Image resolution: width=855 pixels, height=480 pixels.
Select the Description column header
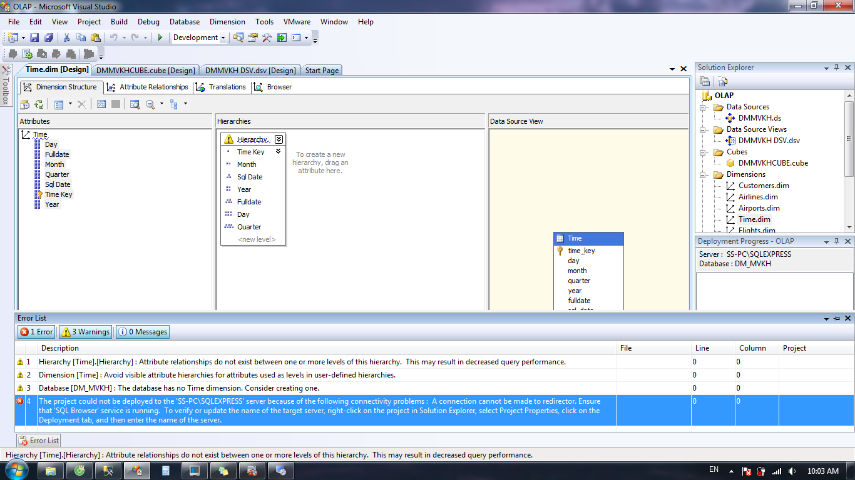(x=60, y=348)
